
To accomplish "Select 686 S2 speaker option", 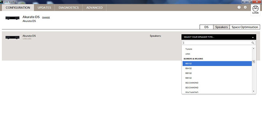I will pyautogui.click(x=217, y=78).
